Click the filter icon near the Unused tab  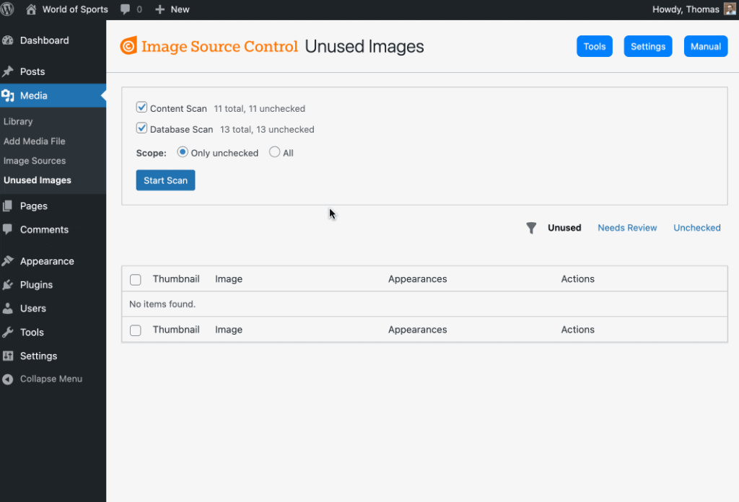(531, 228)
